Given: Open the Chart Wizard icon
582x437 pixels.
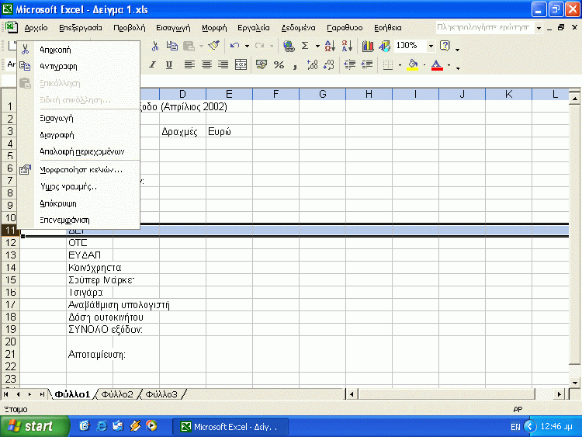Looking at the screenshot, I should click(368, 46).
